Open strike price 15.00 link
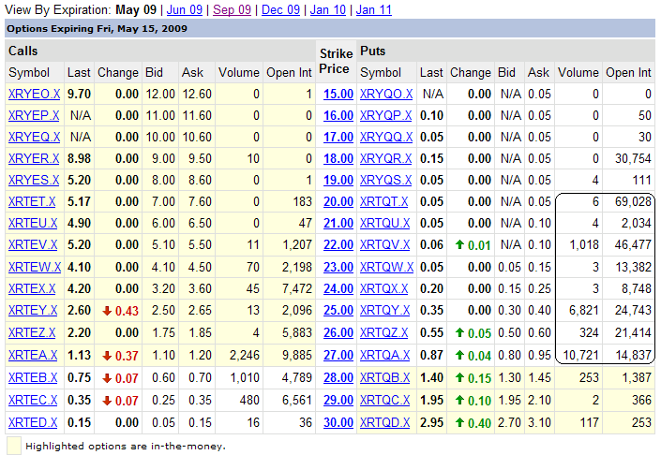Viewport: 661px width, 455px height. coord(338,94)
